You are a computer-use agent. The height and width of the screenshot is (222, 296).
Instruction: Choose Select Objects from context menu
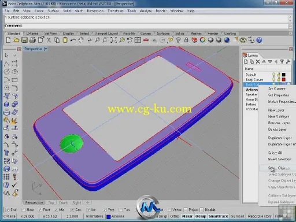[x=279, y=168]
